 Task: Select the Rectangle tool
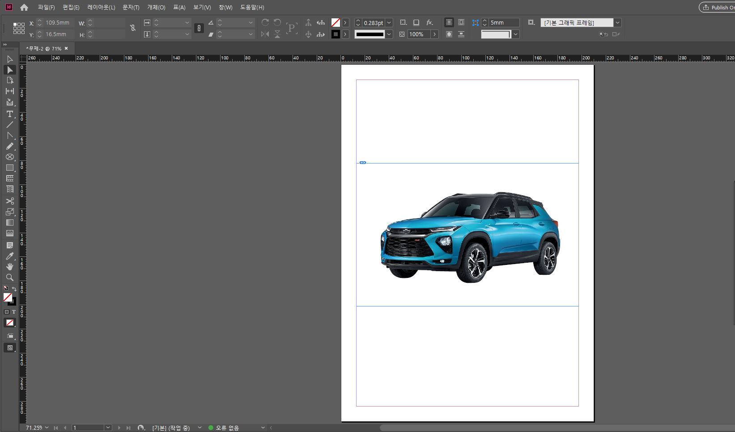10,168
